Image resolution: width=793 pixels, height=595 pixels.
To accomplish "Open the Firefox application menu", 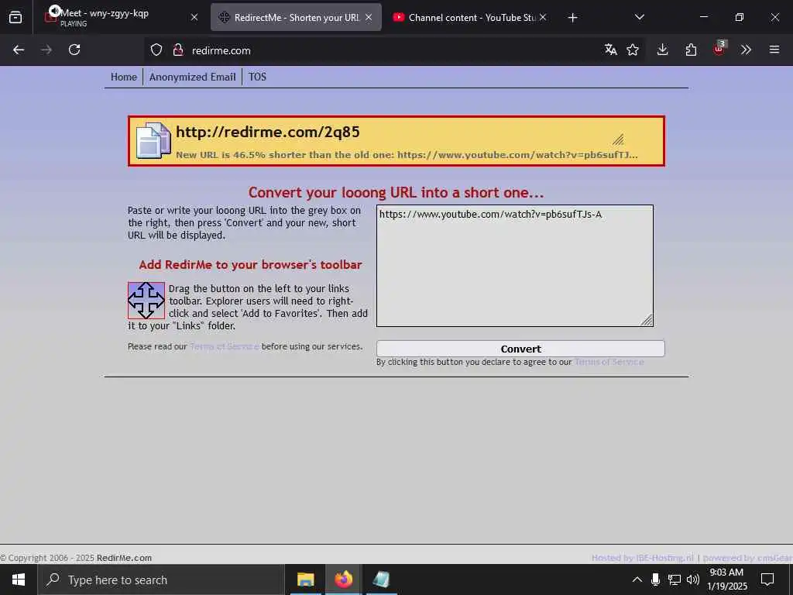I will click(x=774, y=50).
